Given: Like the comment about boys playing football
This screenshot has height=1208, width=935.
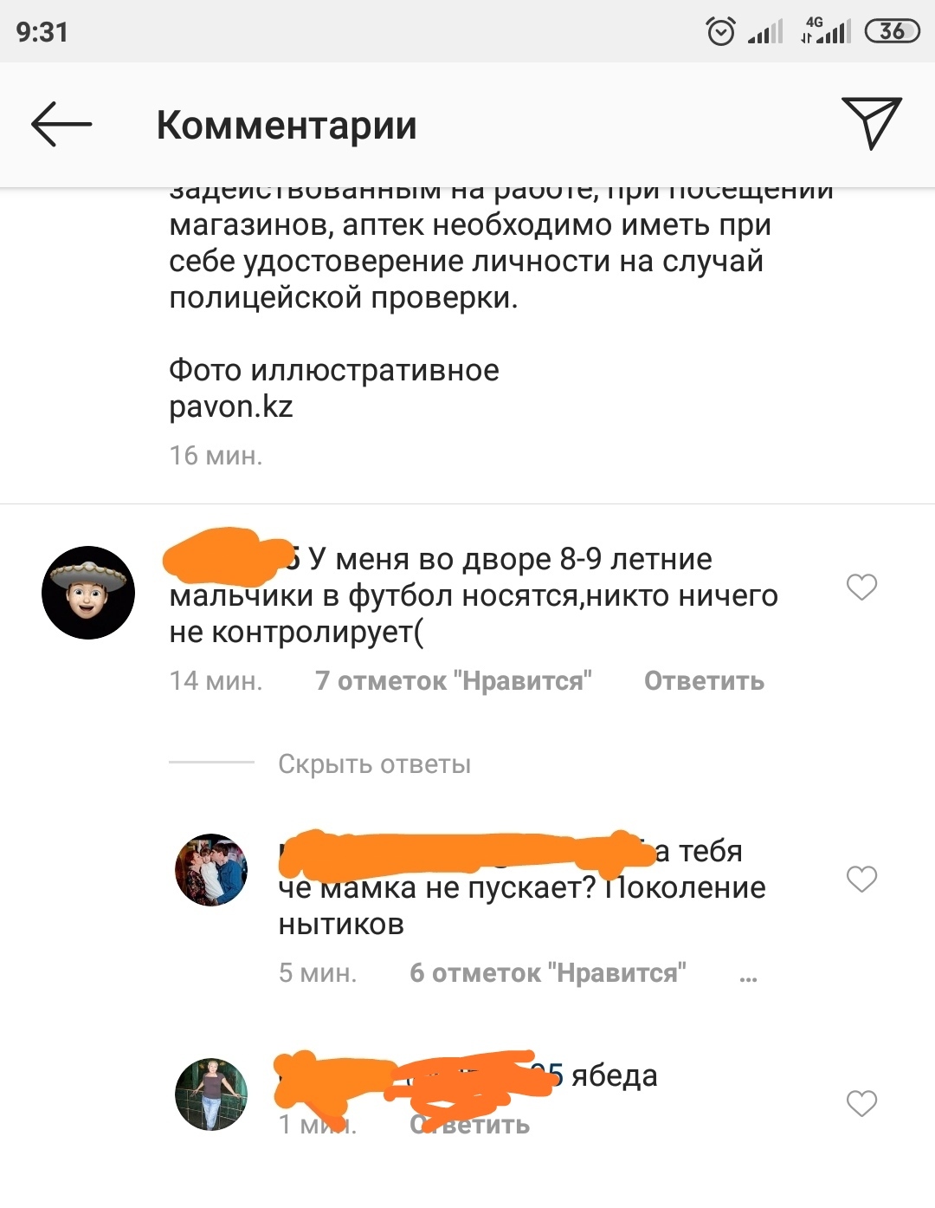Looking at the screenshot, I should click(861, 587).
